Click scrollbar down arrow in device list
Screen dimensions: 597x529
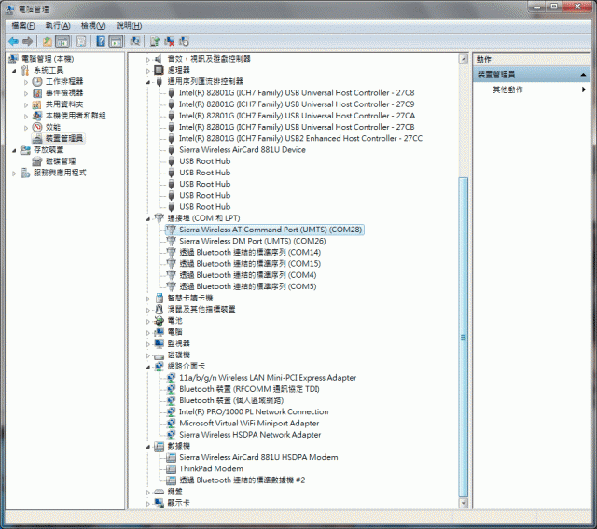(x=464, y=503)
